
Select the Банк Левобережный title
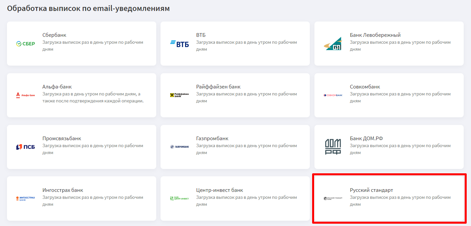(375, 35)
